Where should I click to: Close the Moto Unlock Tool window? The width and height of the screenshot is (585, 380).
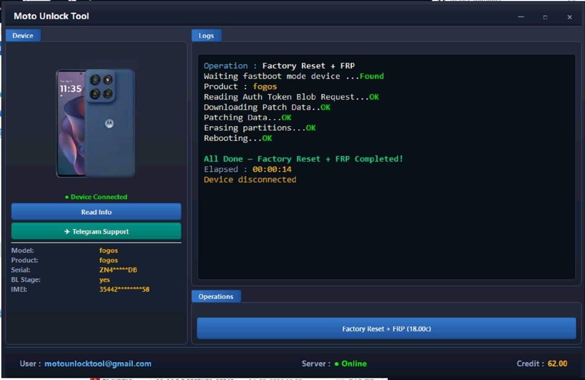pyautogui.click(x=569, y=17)
